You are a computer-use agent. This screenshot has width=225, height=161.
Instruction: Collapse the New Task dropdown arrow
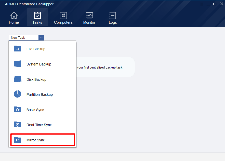(x=41, y=38)
